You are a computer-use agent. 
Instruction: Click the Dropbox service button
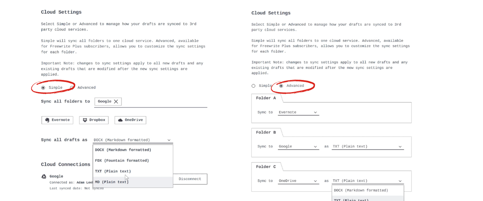(94, 120)
